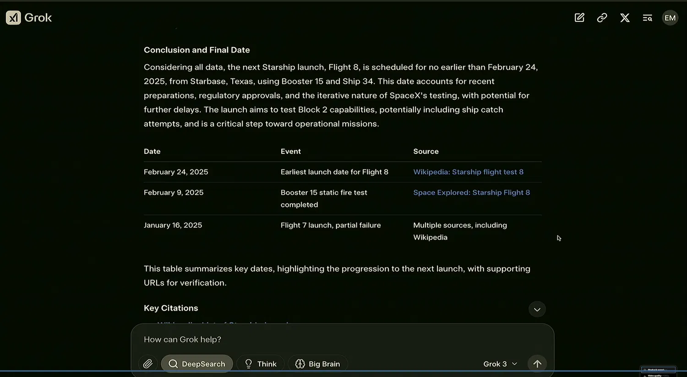Copy the conversation link via chain icon

pos(602,18)
